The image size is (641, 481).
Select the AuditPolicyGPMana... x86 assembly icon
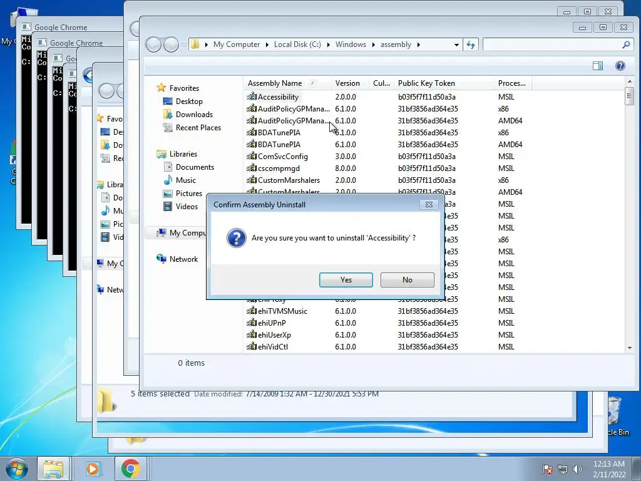point(252,109)
